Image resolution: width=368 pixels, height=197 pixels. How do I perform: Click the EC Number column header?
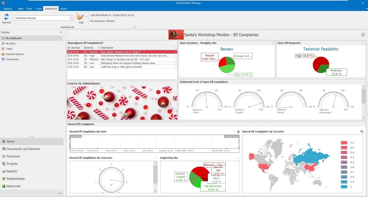point(75,48)
